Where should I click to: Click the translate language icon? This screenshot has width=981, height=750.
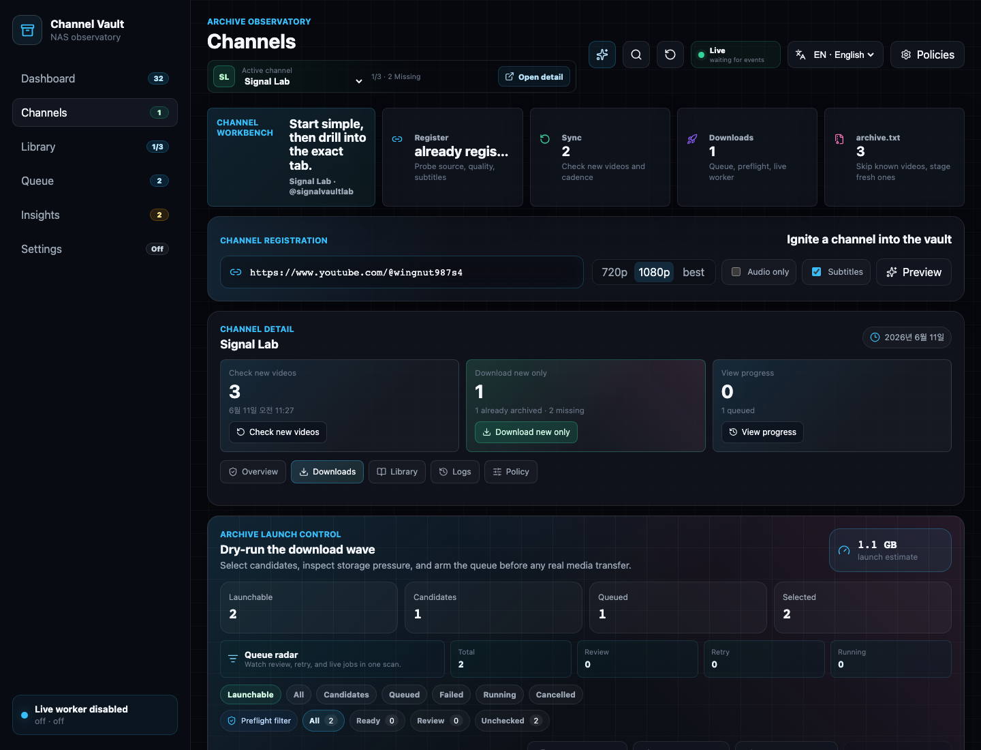point(801,55)
